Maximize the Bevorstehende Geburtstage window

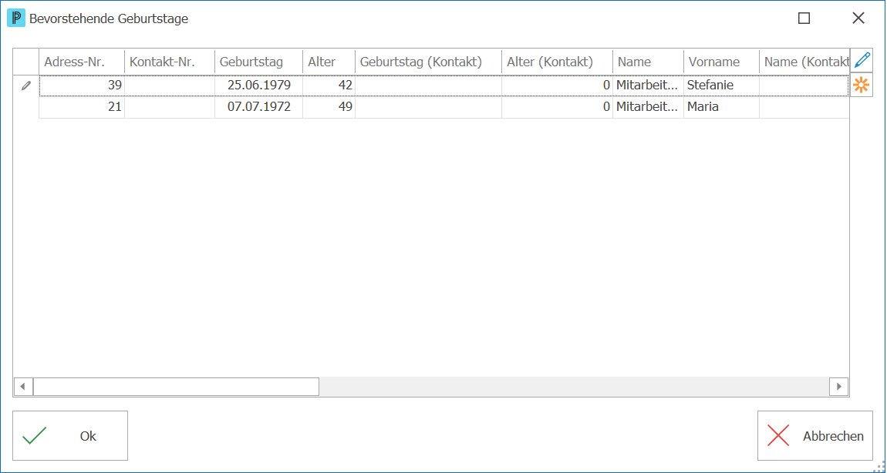[x=804, y=18]
